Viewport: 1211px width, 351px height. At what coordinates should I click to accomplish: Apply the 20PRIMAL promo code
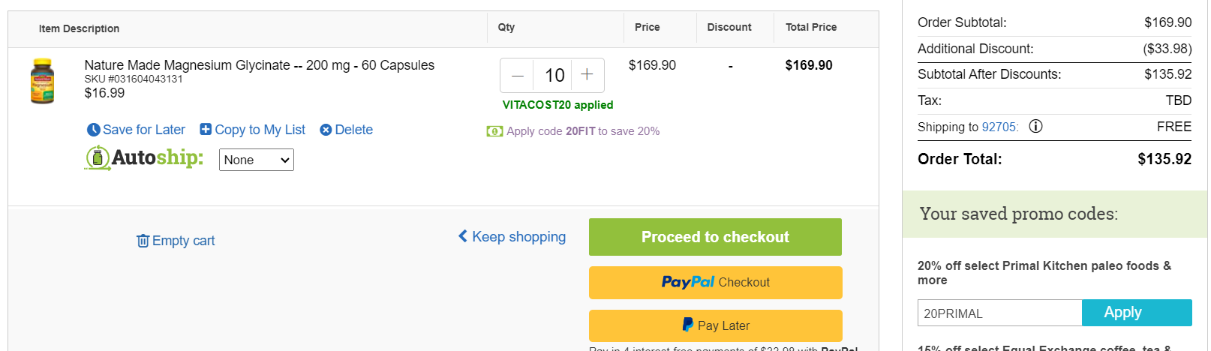tap(1137, 313)
